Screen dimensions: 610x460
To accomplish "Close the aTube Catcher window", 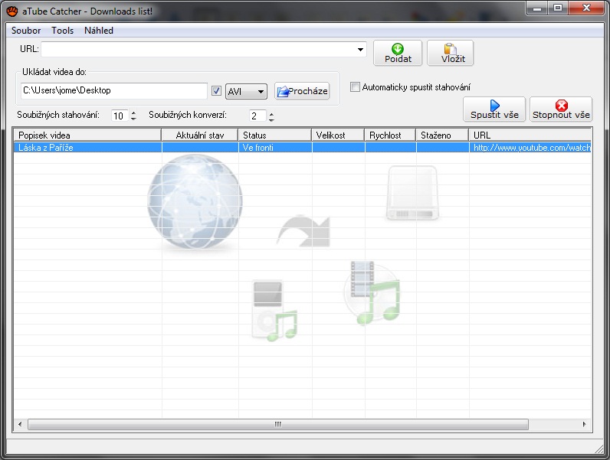I will pos(586,8).
